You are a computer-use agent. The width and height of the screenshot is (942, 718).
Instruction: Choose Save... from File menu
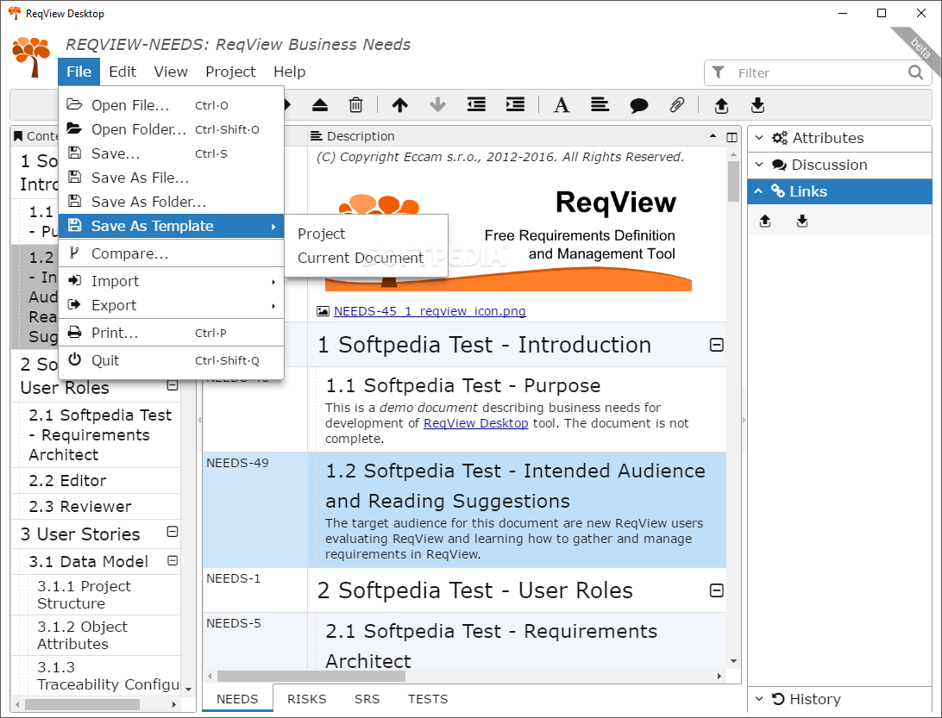(x=171, y=153)
